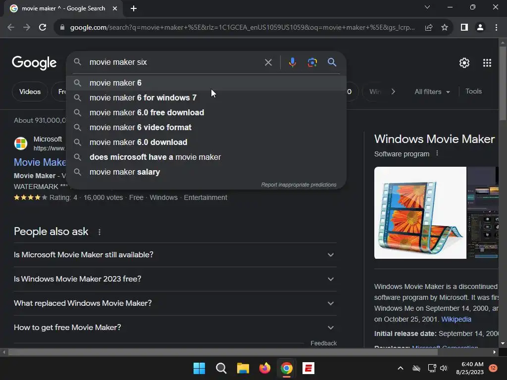Viewport: 507px width, 380px height.
Task: Click Report inappropriate predictions link
Action: [x=299, y=185]
